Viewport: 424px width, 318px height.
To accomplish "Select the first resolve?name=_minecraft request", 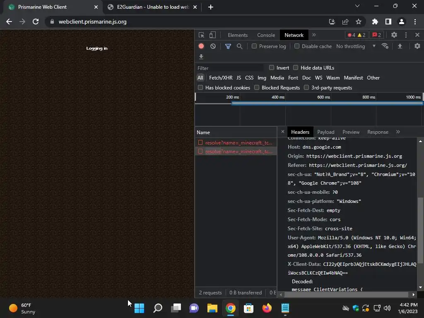I will click(236, 143).
